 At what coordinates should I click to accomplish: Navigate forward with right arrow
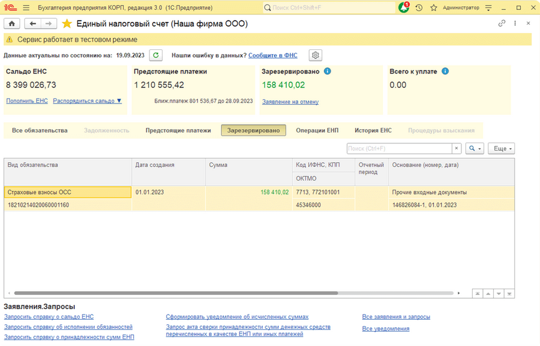pyautogui.click(x=49, y=24)
